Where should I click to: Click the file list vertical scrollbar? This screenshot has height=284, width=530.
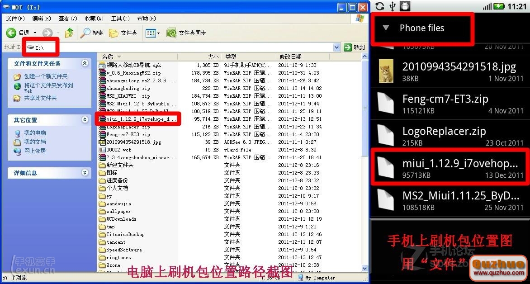364,108
